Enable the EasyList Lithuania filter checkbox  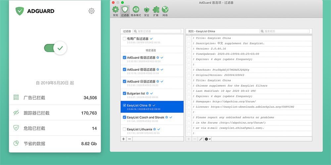tap(124, 129)
